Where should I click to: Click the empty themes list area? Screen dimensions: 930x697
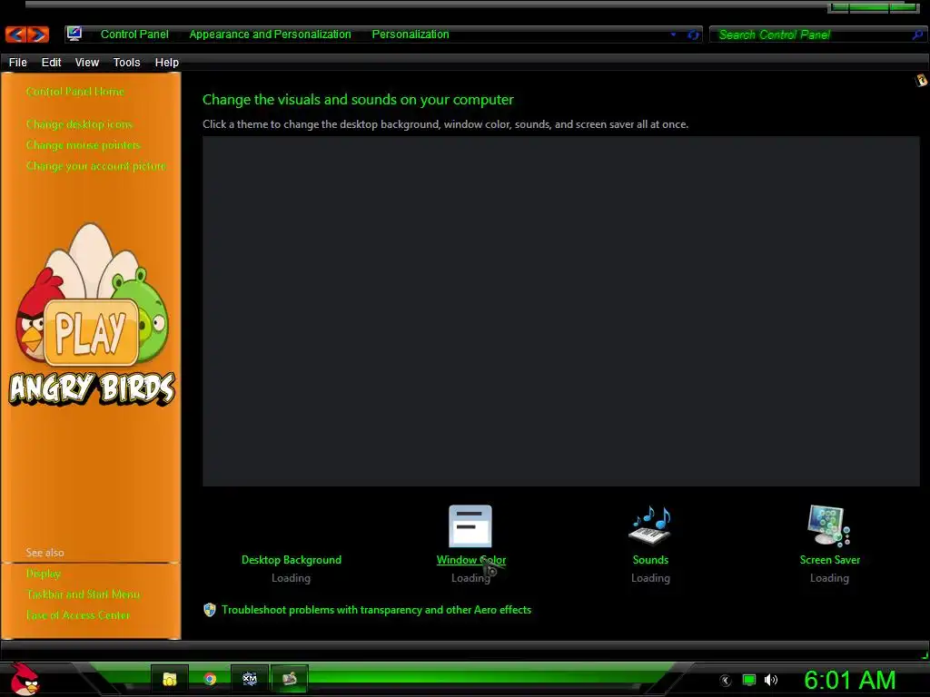(560, 311)
